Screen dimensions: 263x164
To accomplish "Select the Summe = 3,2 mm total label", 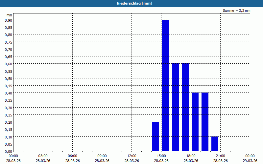I will point(236,10).
